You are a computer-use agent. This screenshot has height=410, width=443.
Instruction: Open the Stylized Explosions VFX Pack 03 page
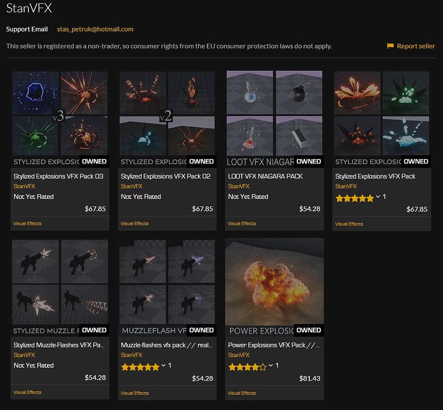59,176
